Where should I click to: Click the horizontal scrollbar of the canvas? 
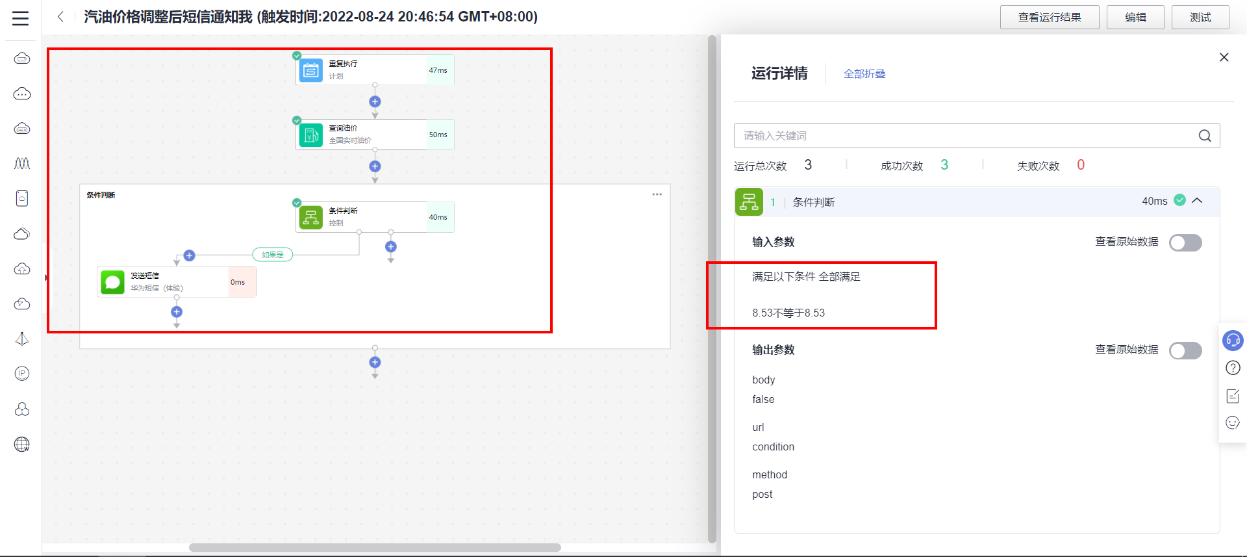pyautogui.click(x=375, y=547)
